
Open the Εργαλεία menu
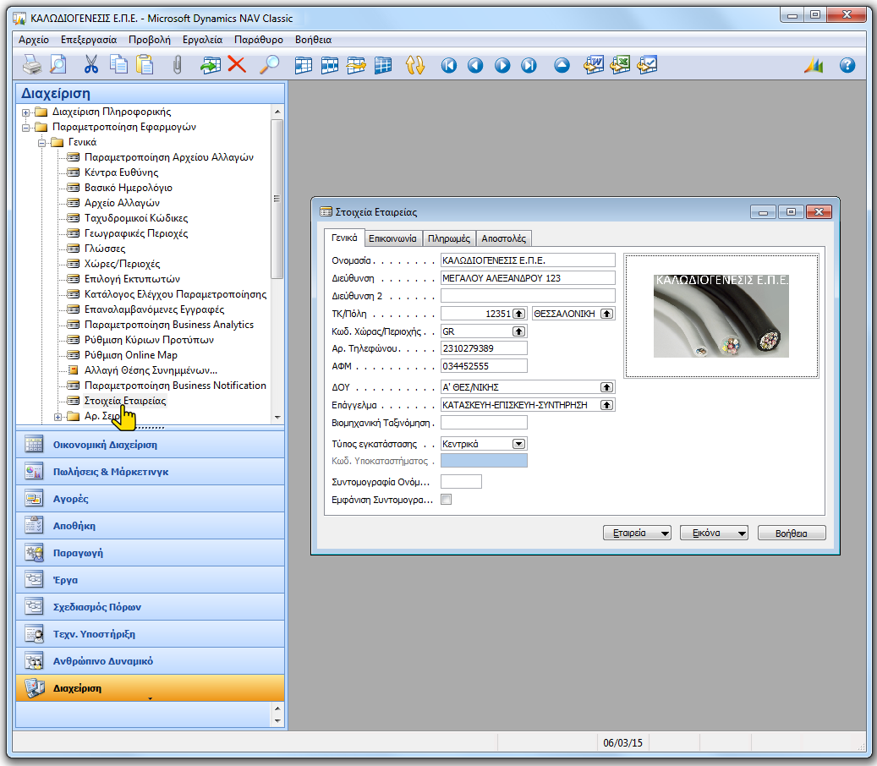pyautogui.click(x=202, y=40)
